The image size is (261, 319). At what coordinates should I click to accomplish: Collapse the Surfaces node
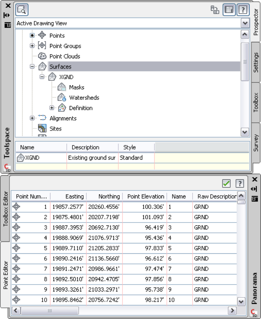click(32, 67)
